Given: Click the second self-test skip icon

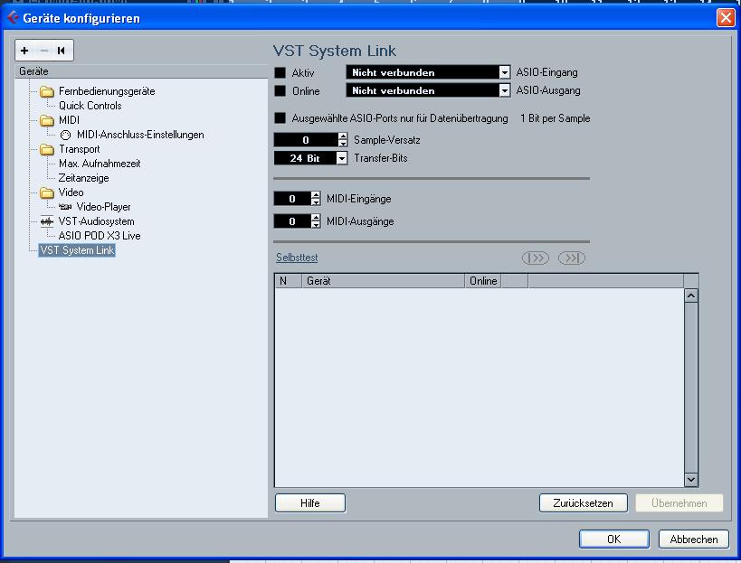Looking at the screenshot, I should pos(571,258).
